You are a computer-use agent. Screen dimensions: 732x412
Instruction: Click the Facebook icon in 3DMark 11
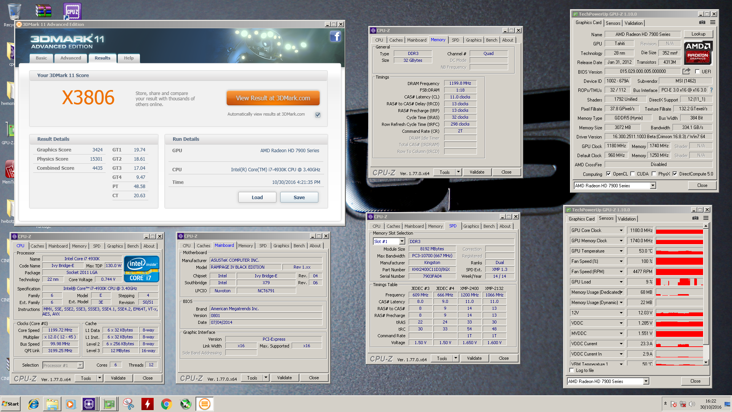[335, 37]
